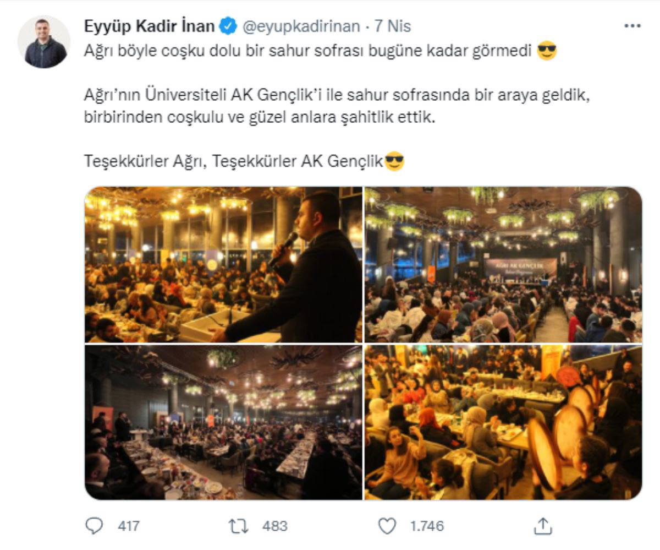Screen dimensions: 660x550
Task: Click the reply count 417
Action: [x=128, y=526]
